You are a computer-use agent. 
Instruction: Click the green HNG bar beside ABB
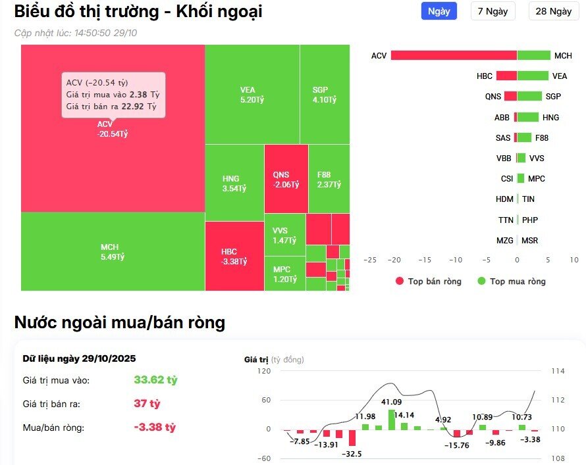(527, 116)
